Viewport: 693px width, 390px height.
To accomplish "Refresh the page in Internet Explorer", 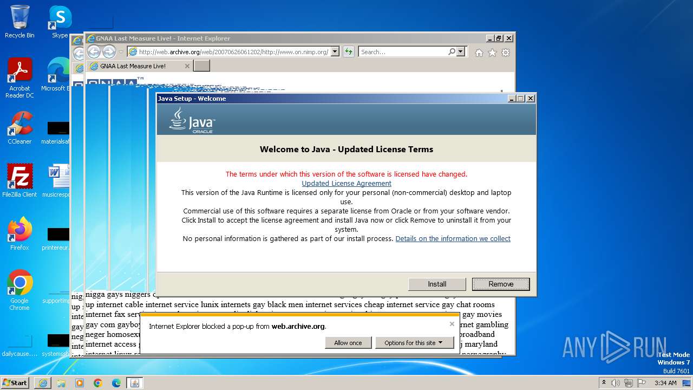I will click(349, 52).
